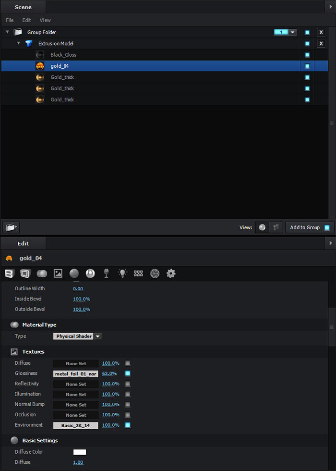
Task: Disable the Glossiness texture checkbox
Action: pyautogui.click(x=128, y=373)
